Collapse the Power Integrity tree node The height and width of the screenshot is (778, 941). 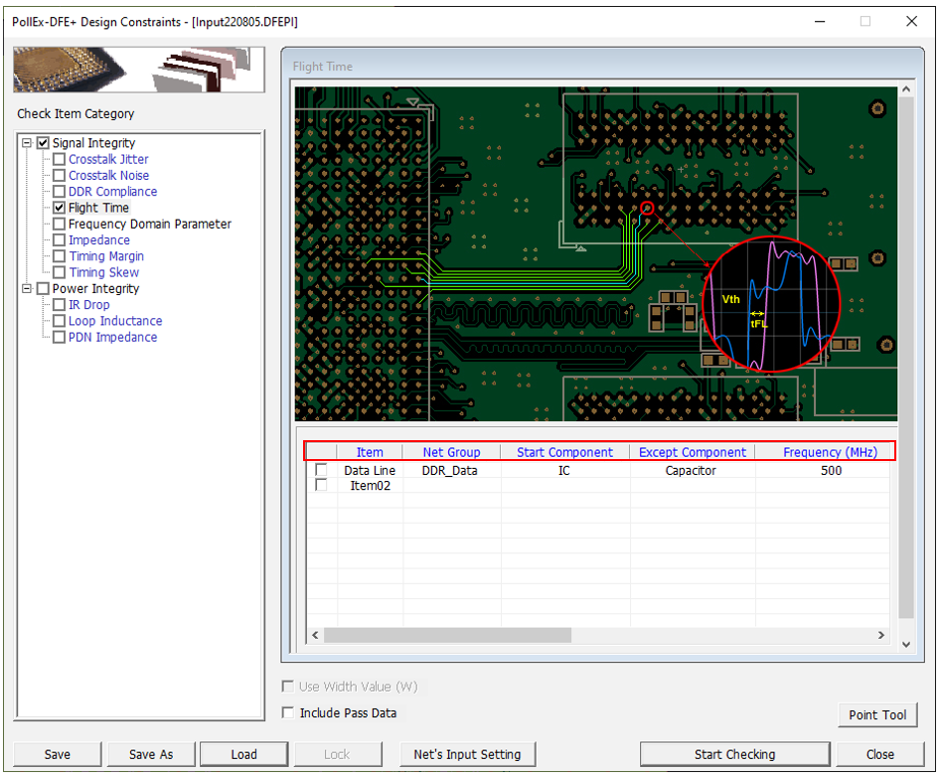[27, 289]
